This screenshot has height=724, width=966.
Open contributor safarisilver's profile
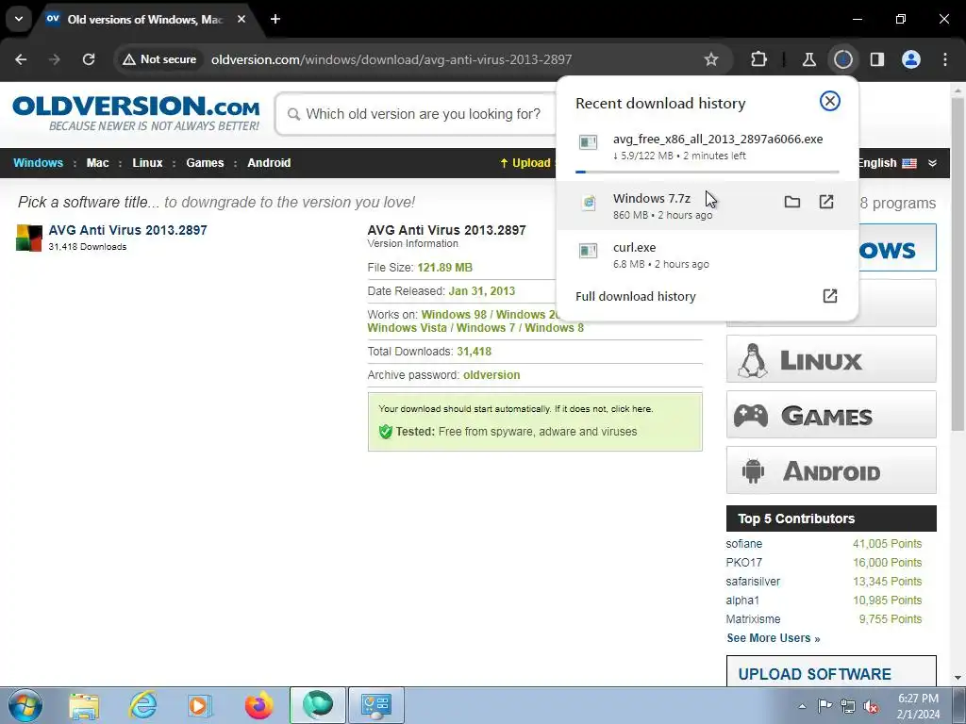tap(753, 582)
